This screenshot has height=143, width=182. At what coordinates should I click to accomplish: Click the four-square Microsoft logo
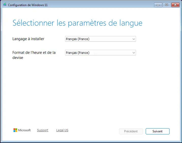(x=15, y=130)
